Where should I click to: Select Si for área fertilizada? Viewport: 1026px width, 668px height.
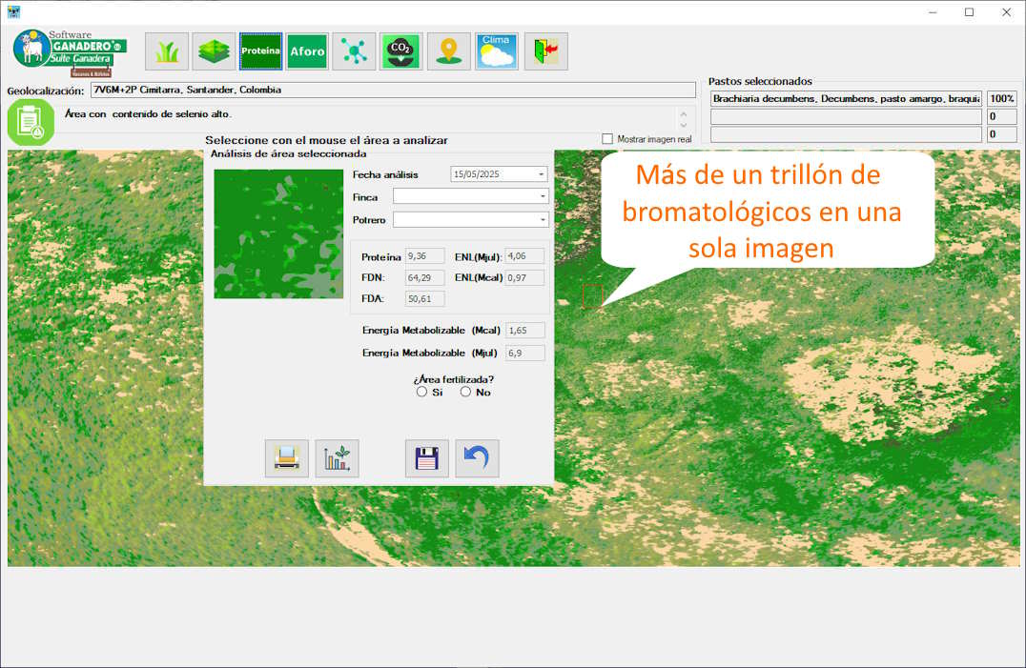[x=422, y=393]
